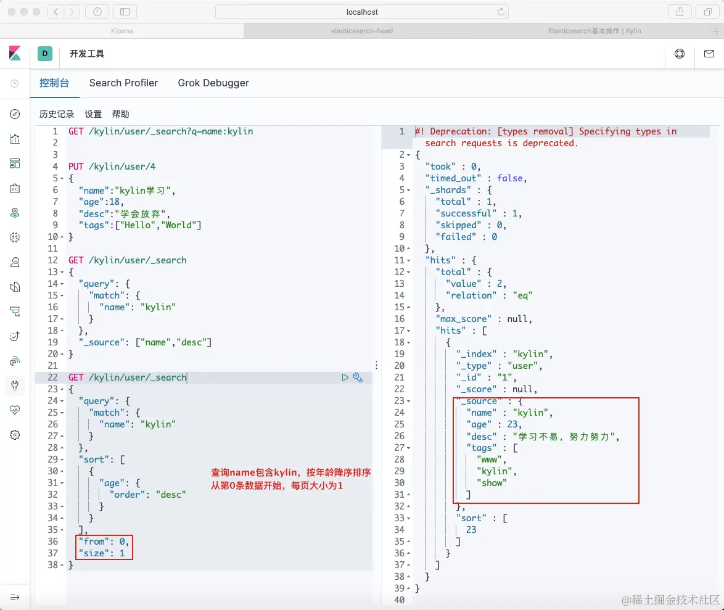Collapse the block at editor line 13

click(62, 273)
